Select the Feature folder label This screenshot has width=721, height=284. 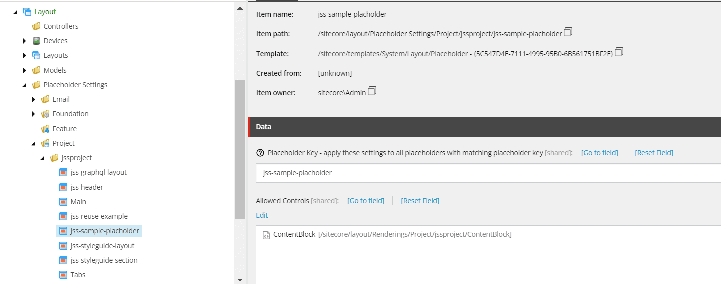click(x=65, y=129)
